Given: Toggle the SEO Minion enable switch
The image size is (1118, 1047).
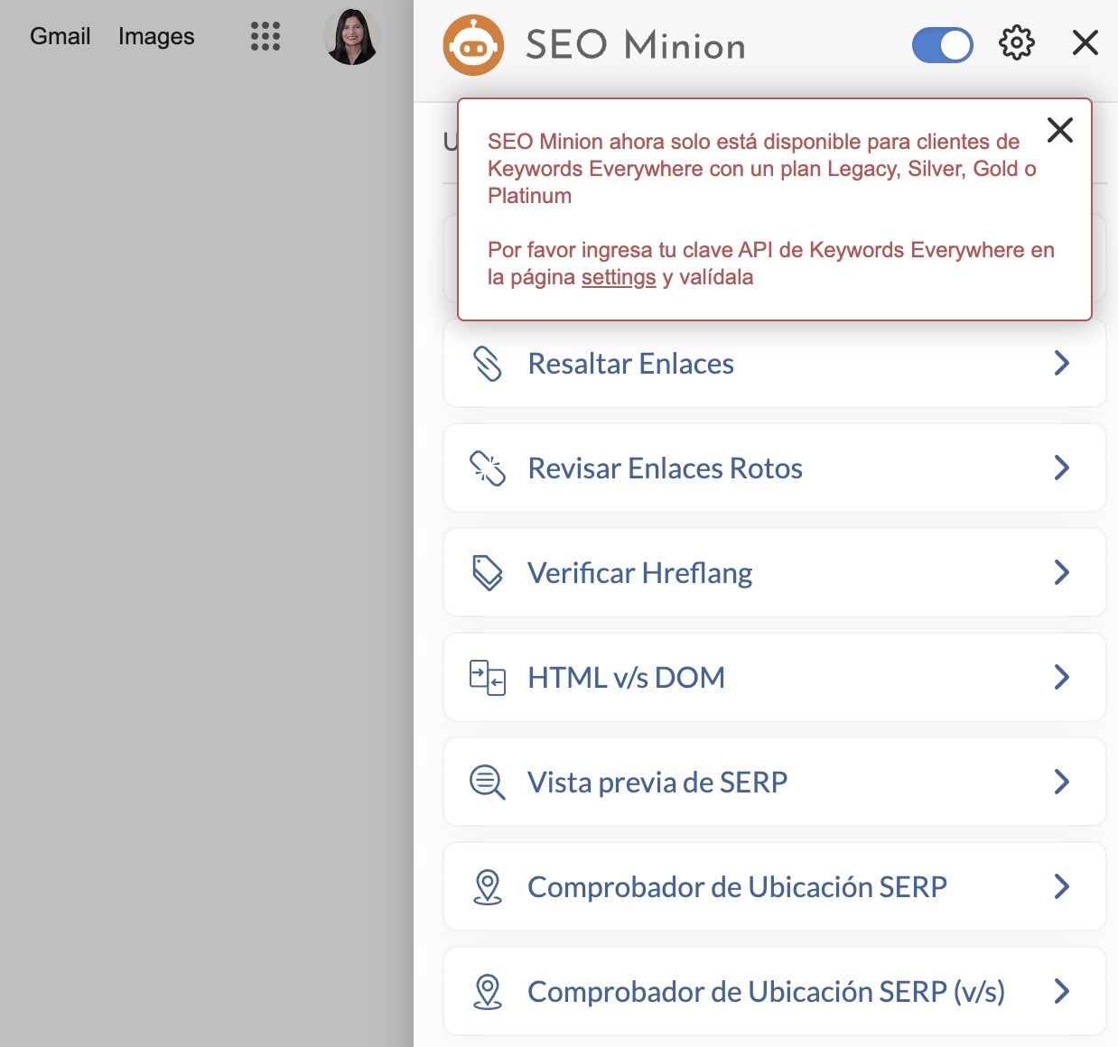Looking at the screenshot, I should click(x=942, y=45).
